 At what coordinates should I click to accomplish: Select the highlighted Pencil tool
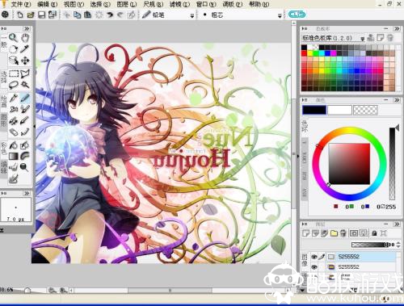pyautogui.click(x=25, y=98)
